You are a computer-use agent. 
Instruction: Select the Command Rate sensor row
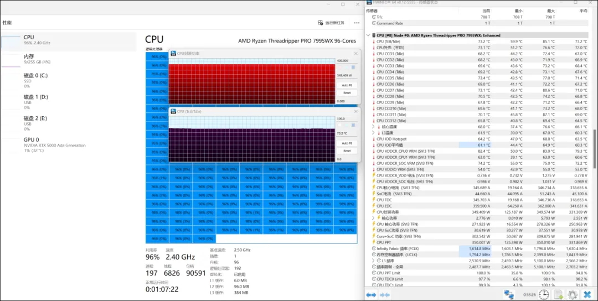[478, 23]
